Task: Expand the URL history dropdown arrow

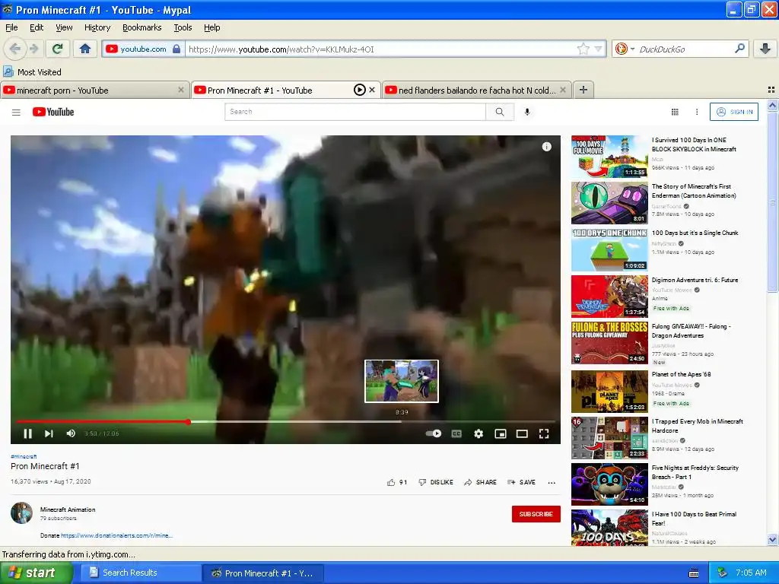Action: tap(599, 49)
